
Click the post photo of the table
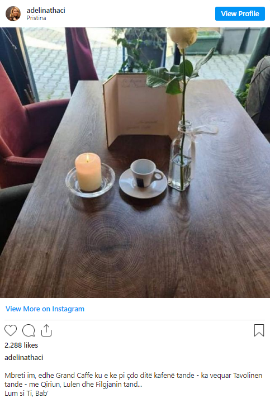(135, 163)
